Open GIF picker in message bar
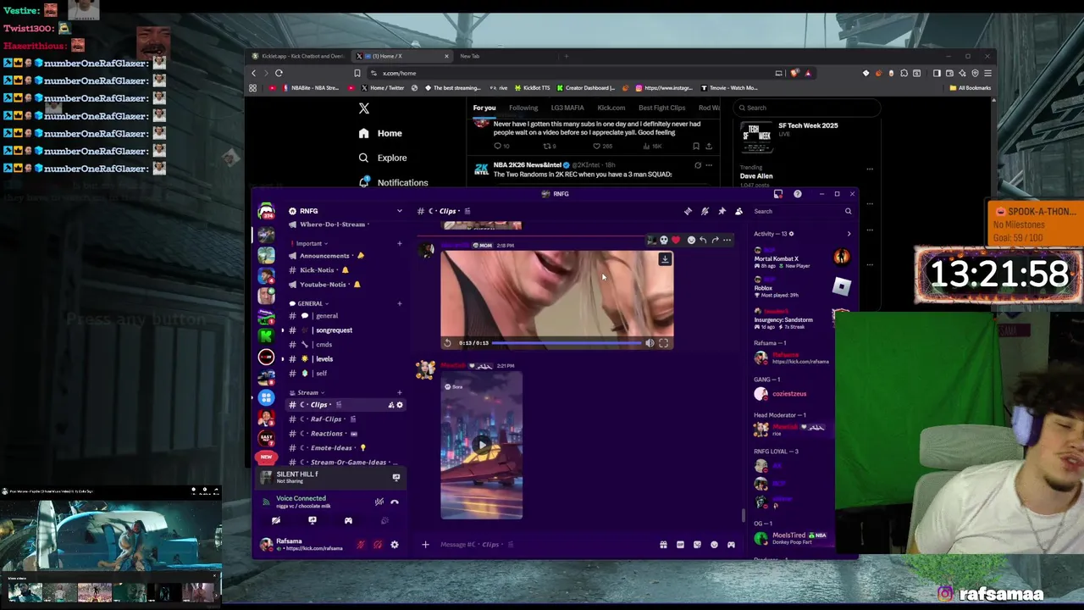 coord(680,545)
